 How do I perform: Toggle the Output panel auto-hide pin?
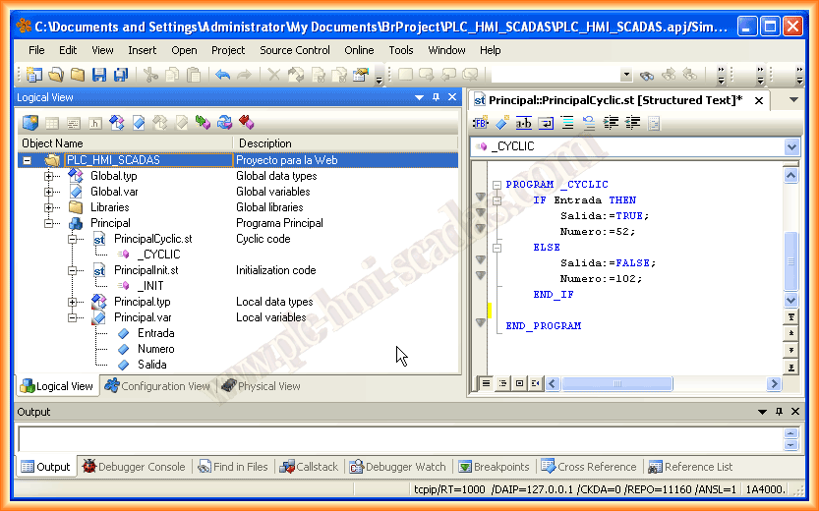coord(777,412)
